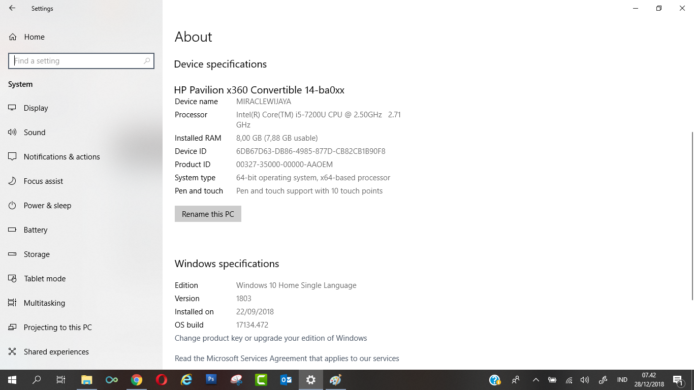
Task: Open Focus assist settings
Action: point(81,181)
